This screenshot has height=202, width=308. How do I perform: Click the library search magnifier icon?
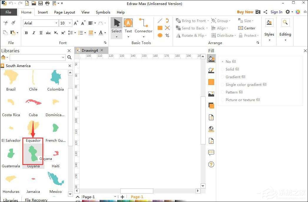pos(69,57)
